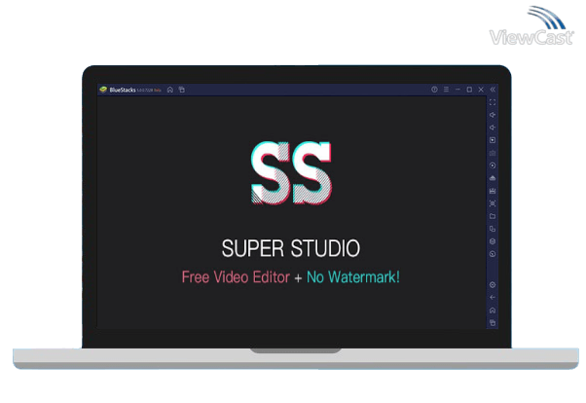Rotate screen with the device rotation icon
The height and width of the screenshot is (403, 586).
493,229
